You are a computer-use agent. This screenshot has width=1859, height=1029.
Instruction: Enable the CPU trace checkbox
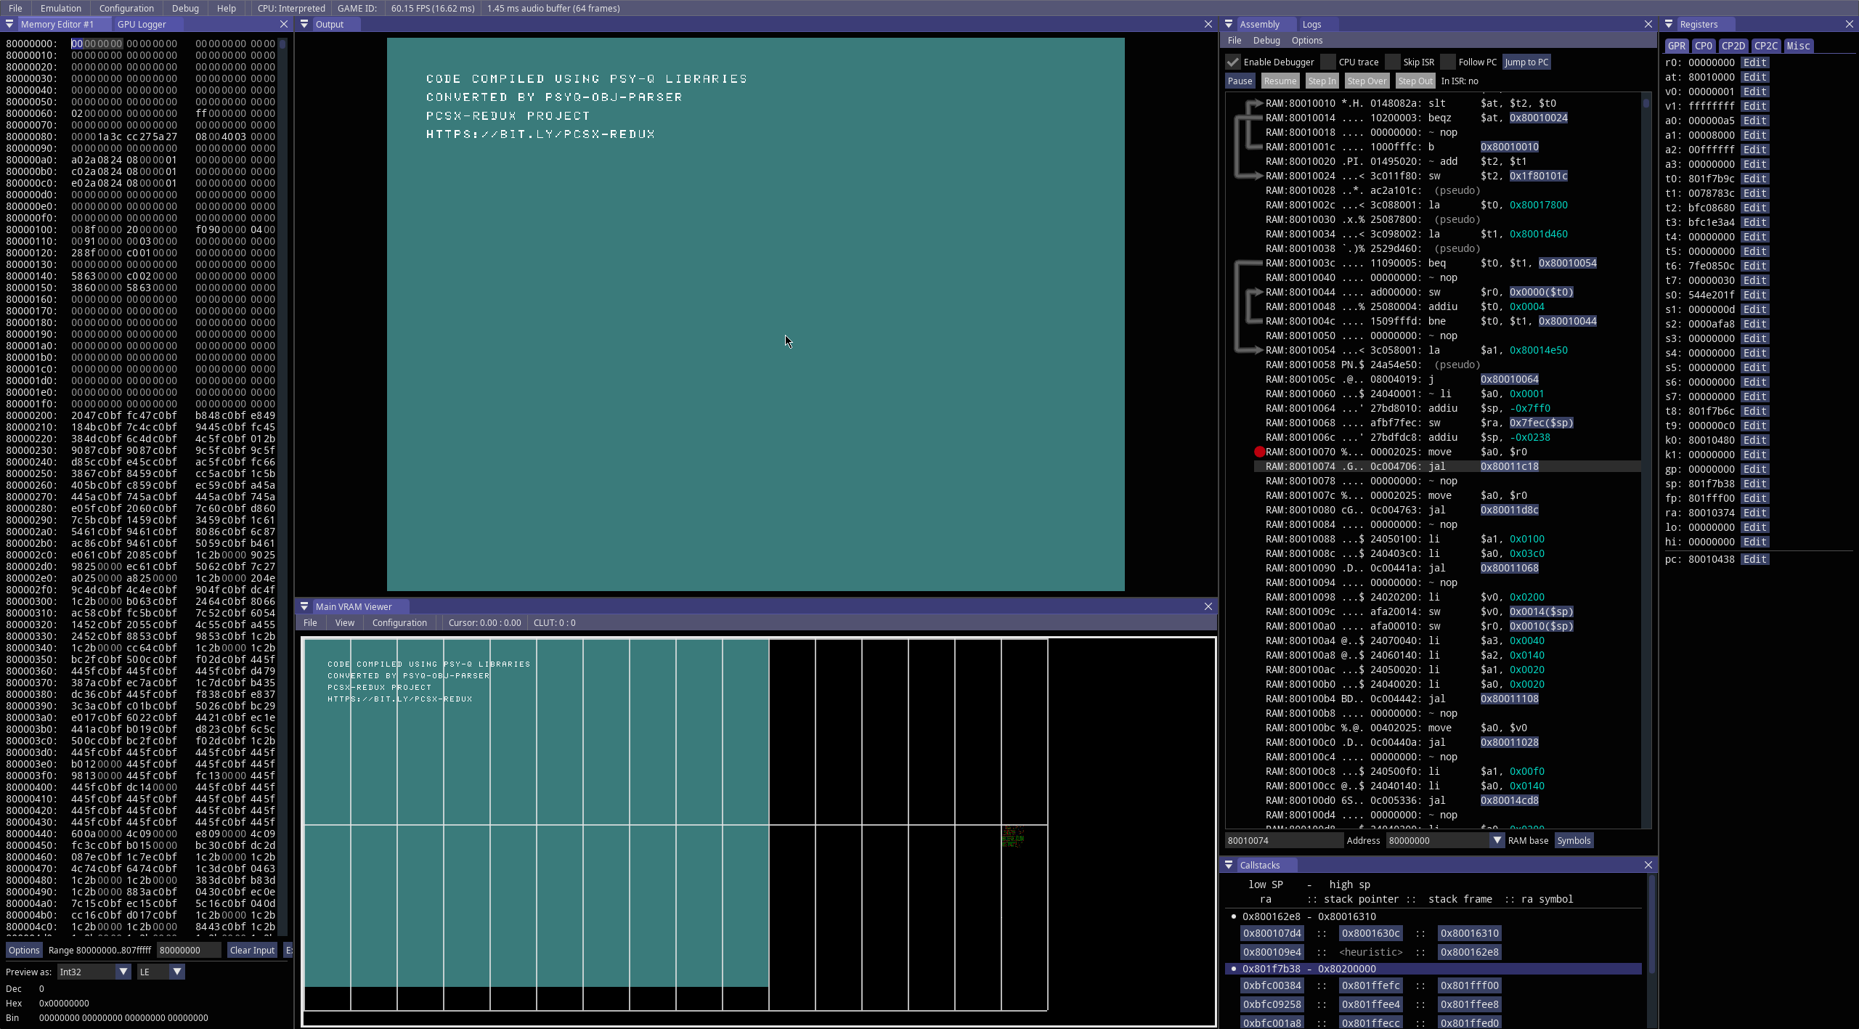point(1328,62)
